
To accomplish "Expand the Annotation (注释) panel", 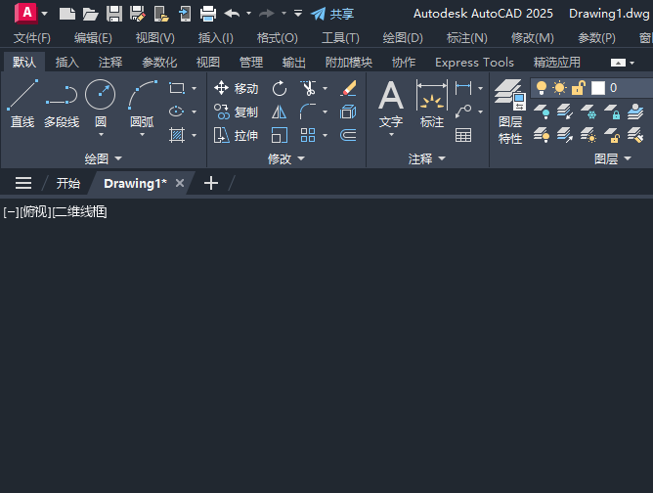I will (427, 158).
